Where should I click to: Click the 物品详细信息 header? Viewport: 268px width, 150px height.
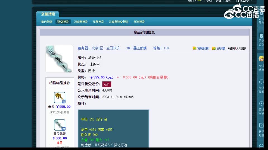pos(144,32)
